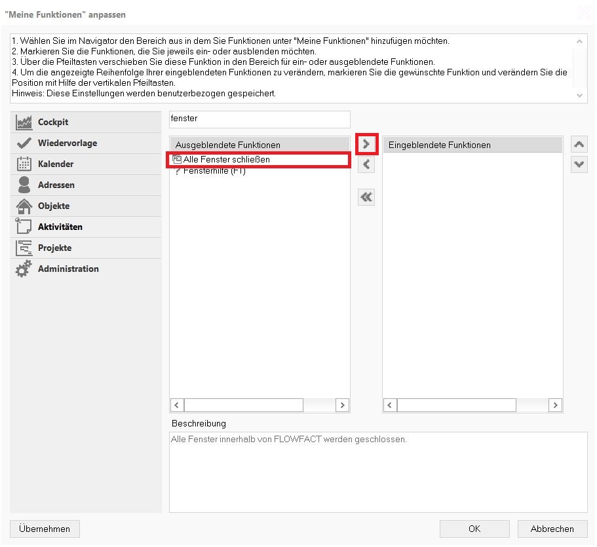Move function up with the up arrow
The width and height of the screenshot is (597, 547).
(x=579, y=145)
